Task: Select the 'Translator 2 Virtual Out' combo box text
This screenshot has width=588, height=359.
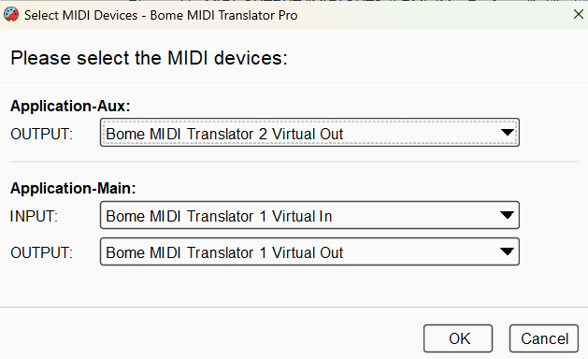Action: (x=224, y=134)
